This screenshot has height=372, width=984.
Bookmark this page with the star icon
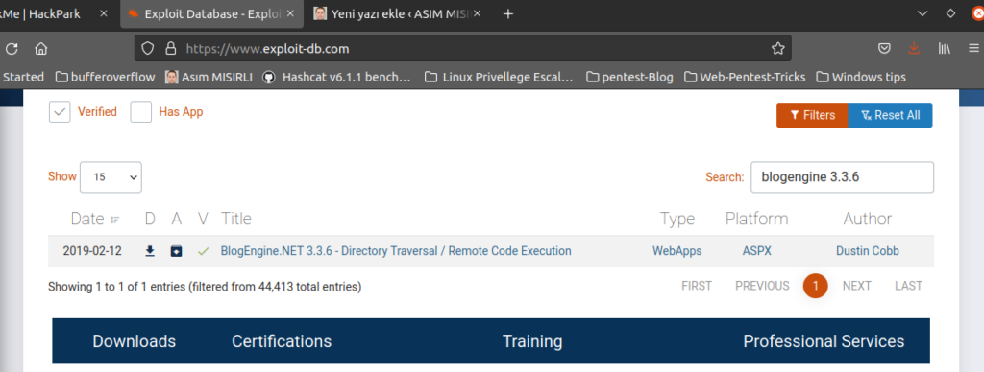pyautogui.click(x=777, y=48)
